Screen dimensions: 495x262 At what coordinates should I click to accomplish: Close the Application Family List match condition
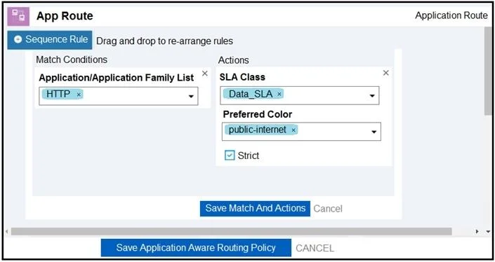coord(205,74)
